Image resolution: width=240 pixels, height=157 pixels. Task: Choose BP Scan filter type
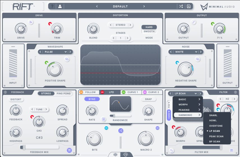214,141
